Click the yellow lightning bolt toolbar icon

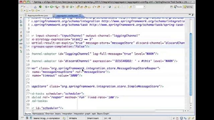click(x=130, y=7)
